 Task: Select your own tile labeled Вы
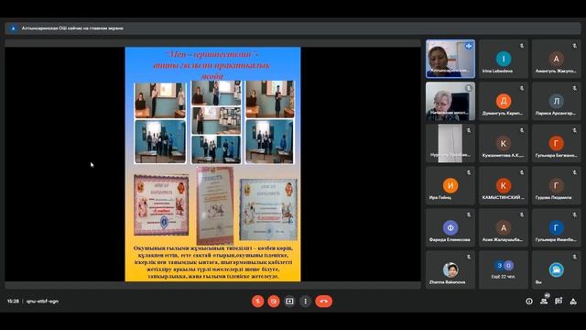click(557, 269)
